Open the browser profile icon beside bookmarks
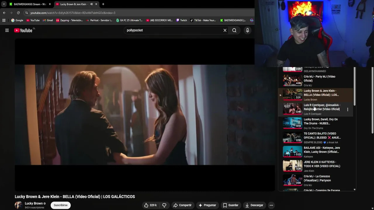Viewport: 374px width, 210px height. click(252, 20)
